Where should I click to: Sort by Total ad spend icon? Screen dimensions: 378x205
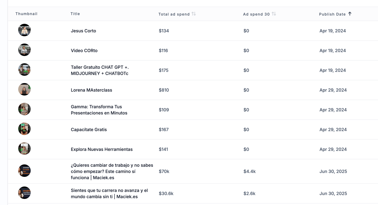(x=194, y=14)
